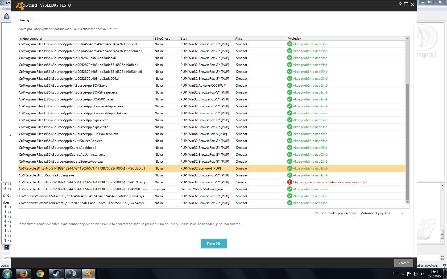Select the SourceAppUninstall.exe file row
447x279 pixels.
click(x=212, y=155)
